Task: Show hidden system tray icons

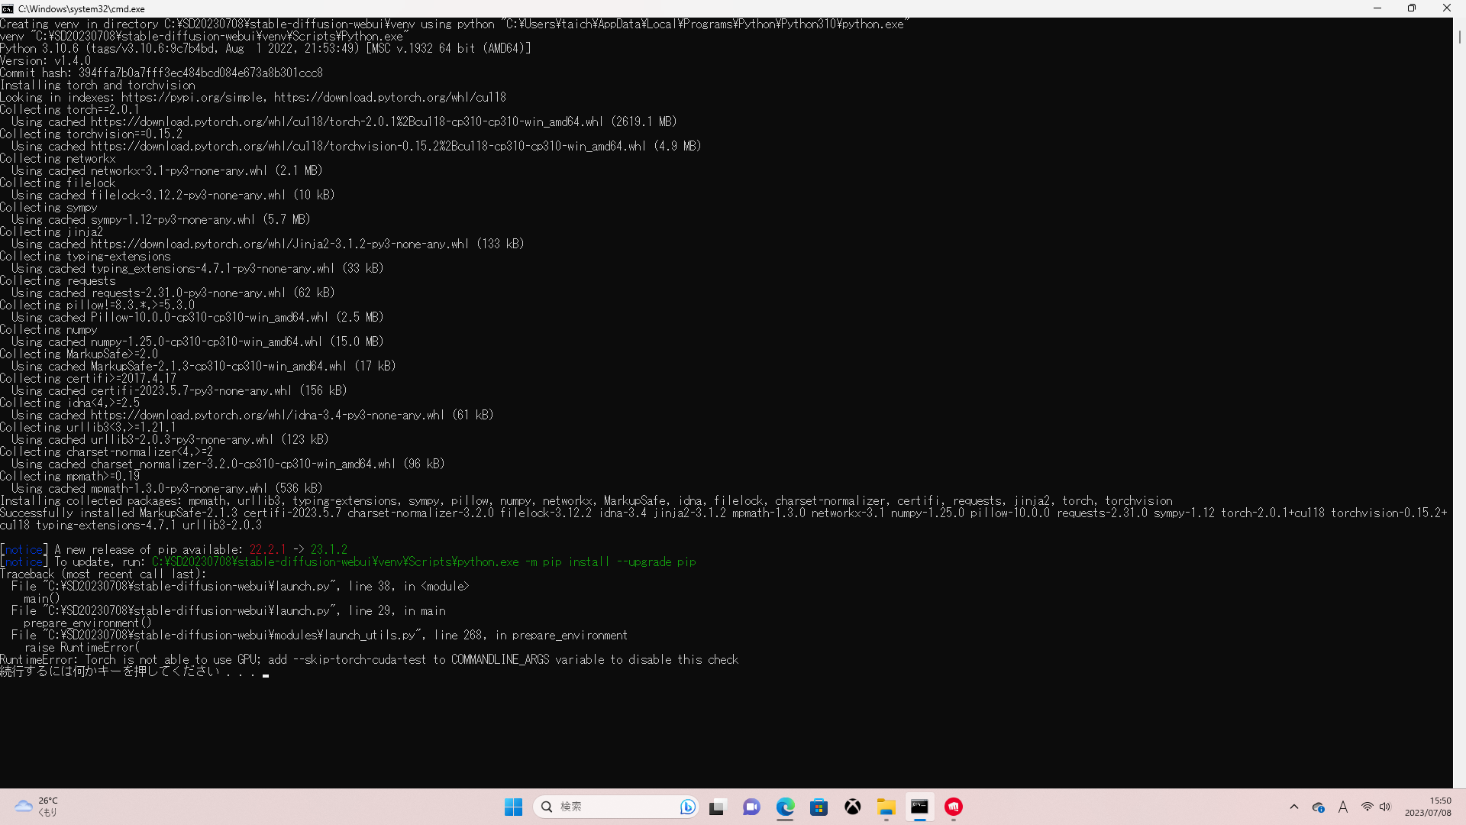Action: [x=1293, y=807]
